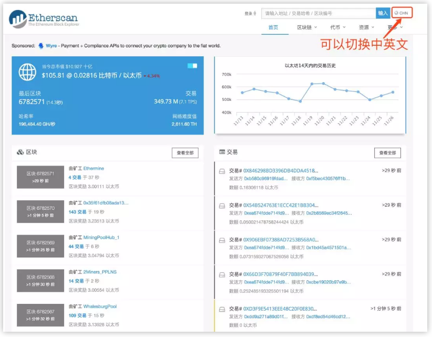Click the chart title 以太坊14天内的交易历史

310,66
